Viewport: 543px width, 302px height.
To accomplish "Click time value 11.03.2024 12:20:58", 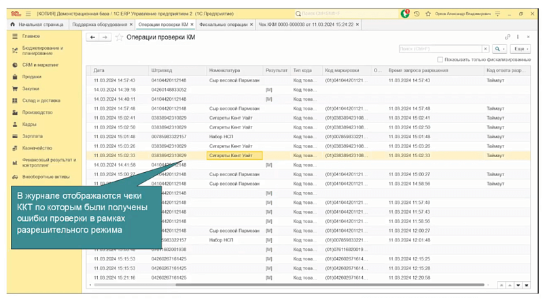I will click(x=409, y=278).
